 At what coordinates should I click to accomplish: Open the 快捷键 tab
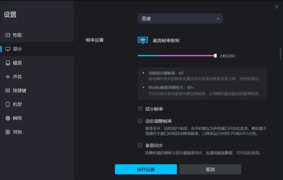tap(37, 90)
